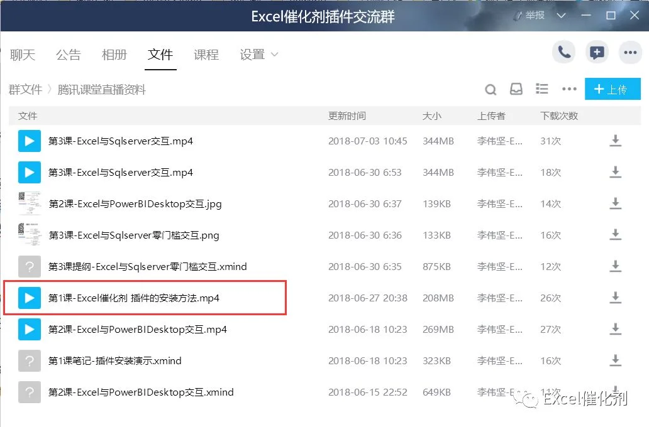Download 第2课-Excel与PowerBIDesktop交互.mp4
The image size is (649, 427).
pyautogui.click(x=616, y=329)
